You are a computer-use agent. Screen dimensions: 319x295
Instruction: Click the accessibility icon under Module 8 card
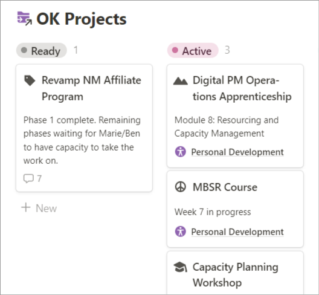[181, 152]
